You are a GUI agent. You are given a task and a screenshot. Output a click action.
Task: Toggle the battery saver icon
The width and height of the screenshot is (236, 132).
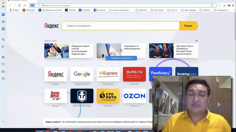tap(229, 5)
